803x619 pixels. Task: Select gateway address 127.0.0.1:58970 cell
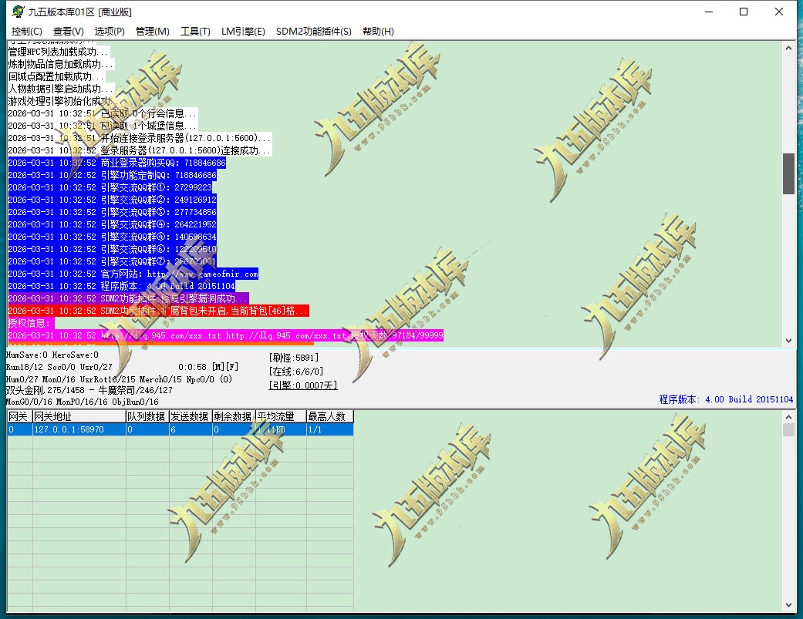(79, 429)
